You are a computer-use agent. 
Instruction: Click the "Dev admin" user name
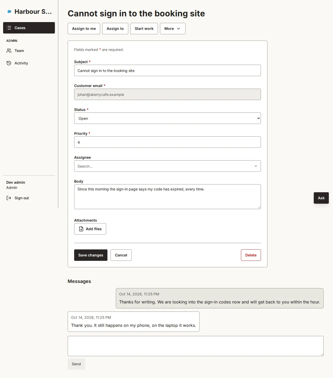[16, 182]
